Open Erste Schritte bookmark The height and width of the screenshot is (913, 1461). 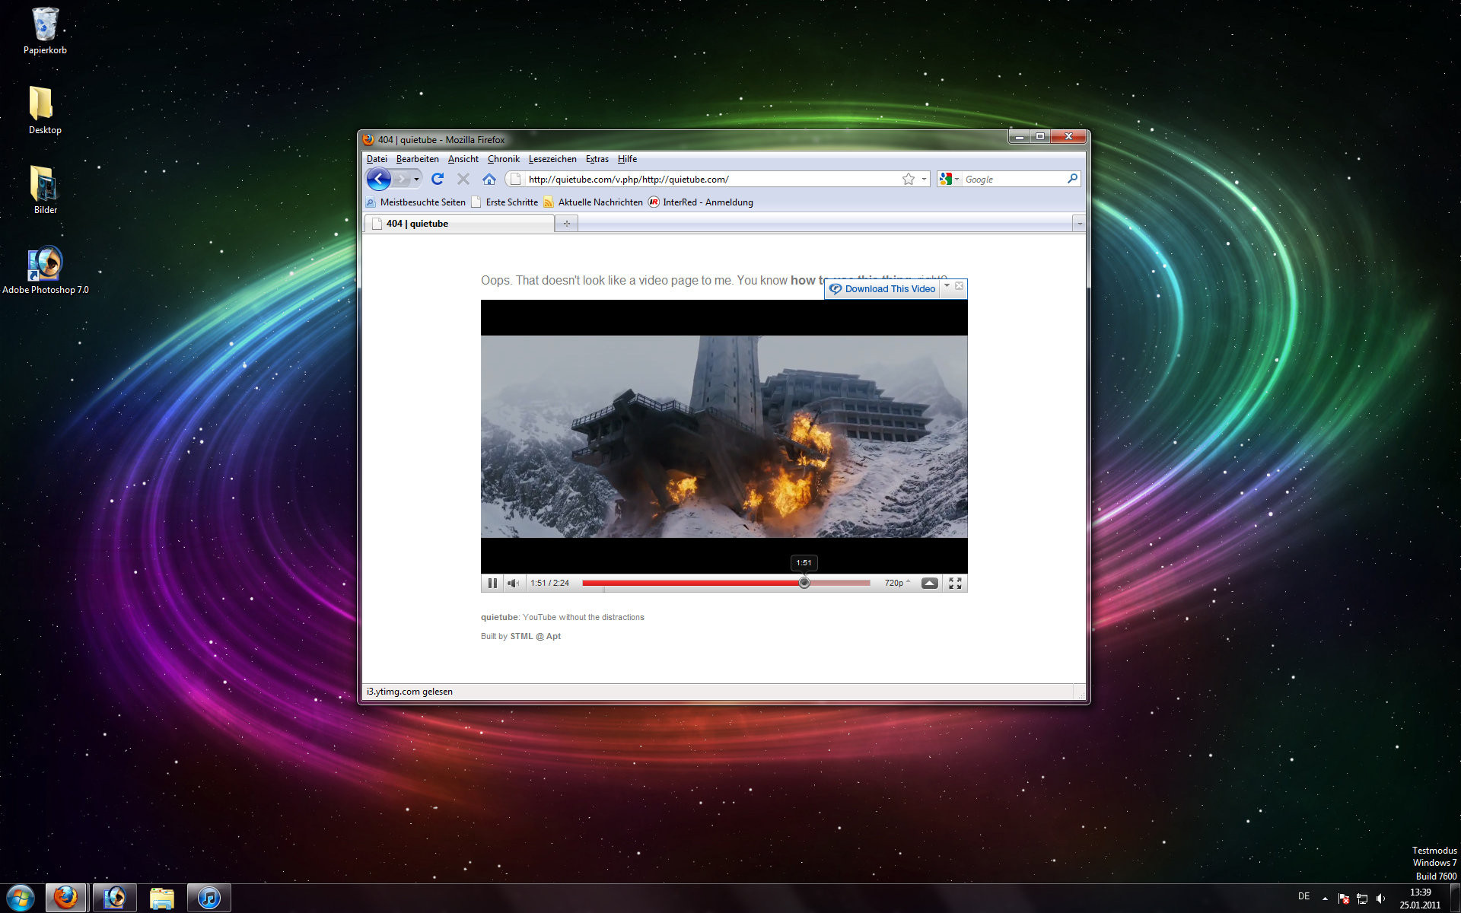[505, 202]
